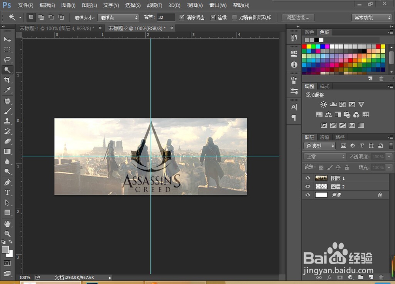Image resolution: width=395 pixels, height=284 pixels.
Task: Open sample size dropdown (取样点)
Action: tap(118, 18)
